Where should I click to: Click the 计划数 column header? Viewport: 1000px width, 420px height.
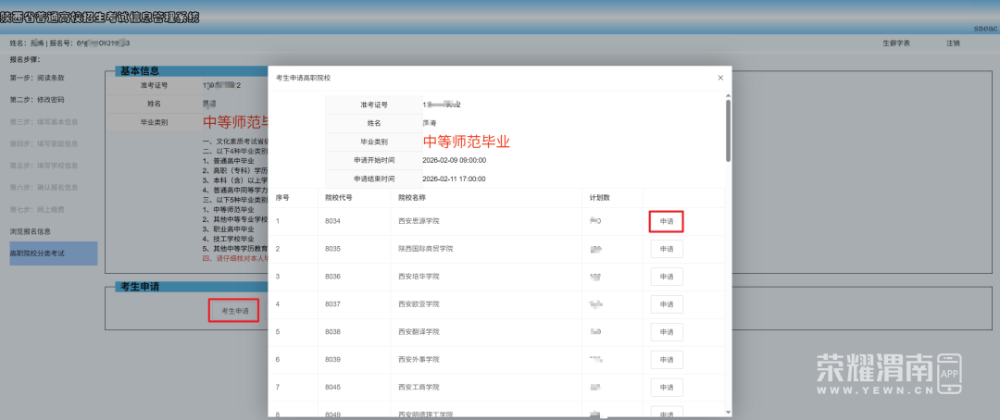(600, 197)
